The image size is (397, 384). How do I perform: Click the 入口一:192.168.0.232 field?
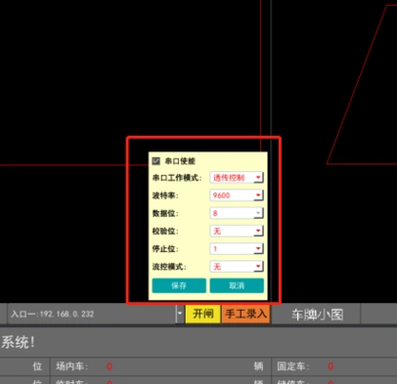tap(92, 314)
